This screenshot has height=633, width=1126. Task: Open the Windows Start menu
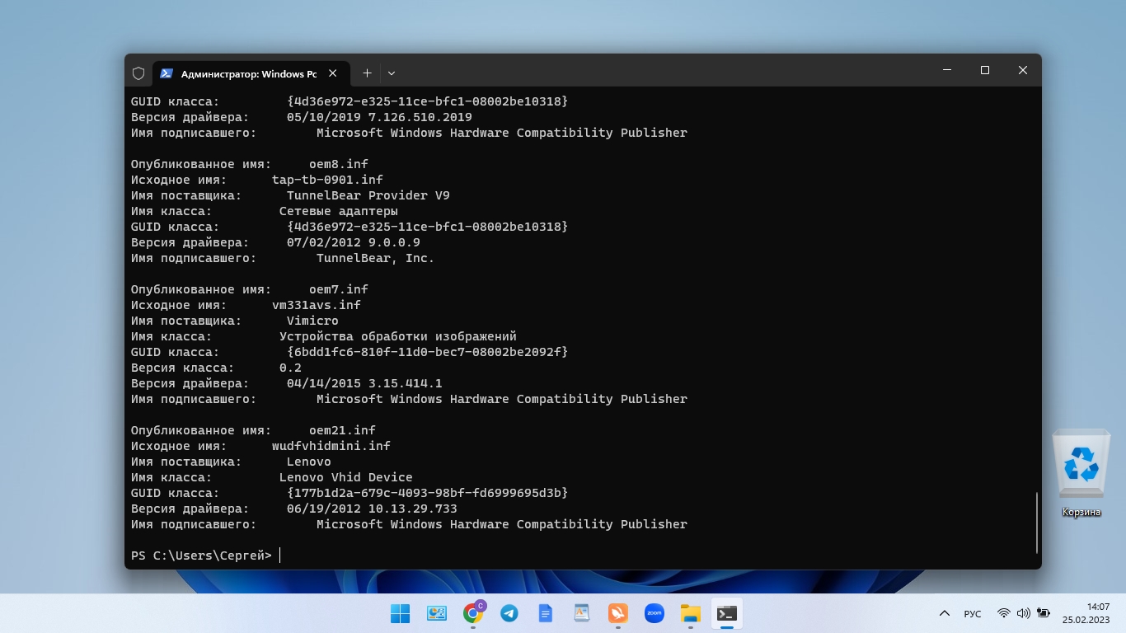[400, 613]
